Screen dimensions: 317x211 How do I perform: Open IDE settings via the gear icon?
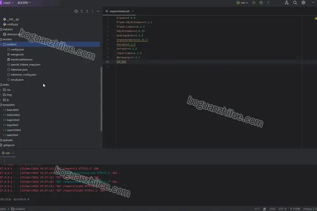coord(303,3)
